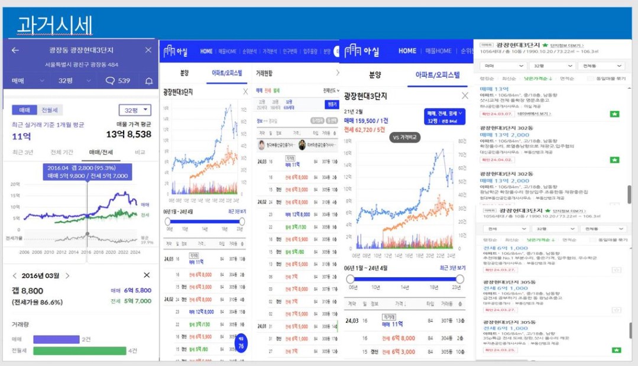Select the 최근 3년 tab

[x=23, y=152]
